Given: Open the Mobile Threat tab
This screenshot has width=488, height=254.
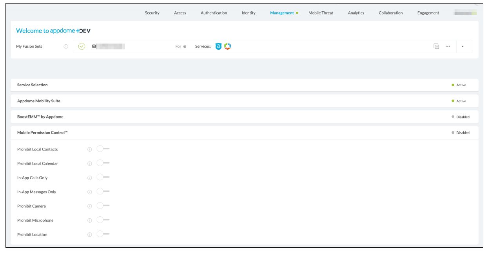Looking at the screenshot, I should [x=321, y=13].
